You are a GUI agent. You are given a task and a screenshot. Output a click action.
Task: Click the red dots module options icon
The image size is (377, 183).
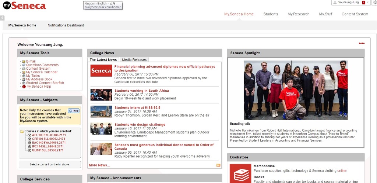pyautogui.click(x=362, y=43)
